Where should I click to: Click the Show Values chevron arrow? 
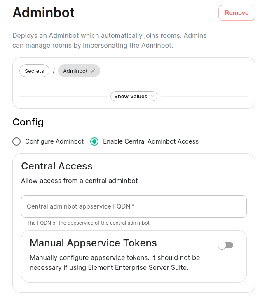(152, 97)
